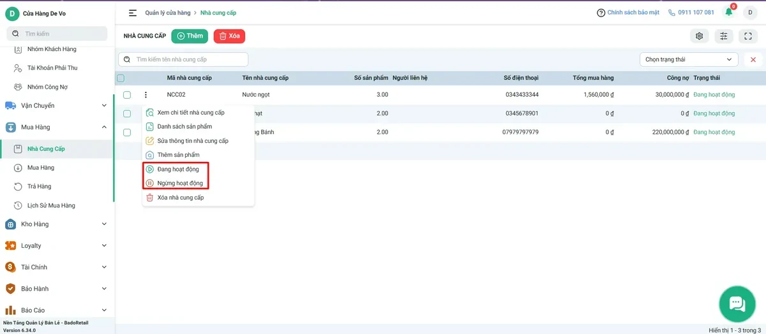Click the Mua Hàng section download icon

pos(10,127)
